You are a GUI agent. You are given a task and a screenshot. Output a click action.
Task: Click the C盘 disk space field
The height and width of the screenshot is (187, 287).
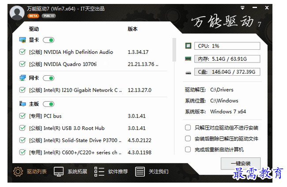tap(227, 72)
